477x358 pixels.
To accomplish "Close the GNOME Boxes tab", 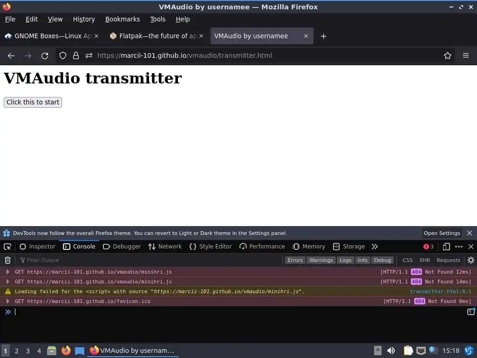I will pos(96,36).
